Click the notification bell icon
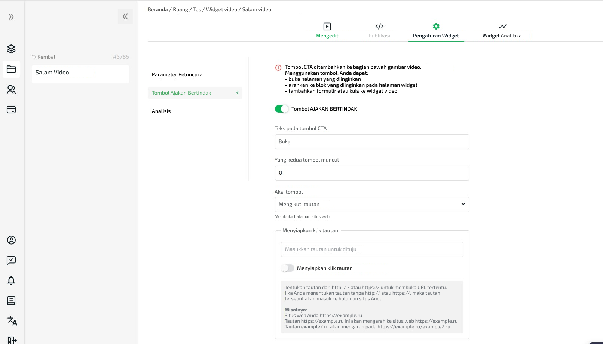 click(11, 280)
